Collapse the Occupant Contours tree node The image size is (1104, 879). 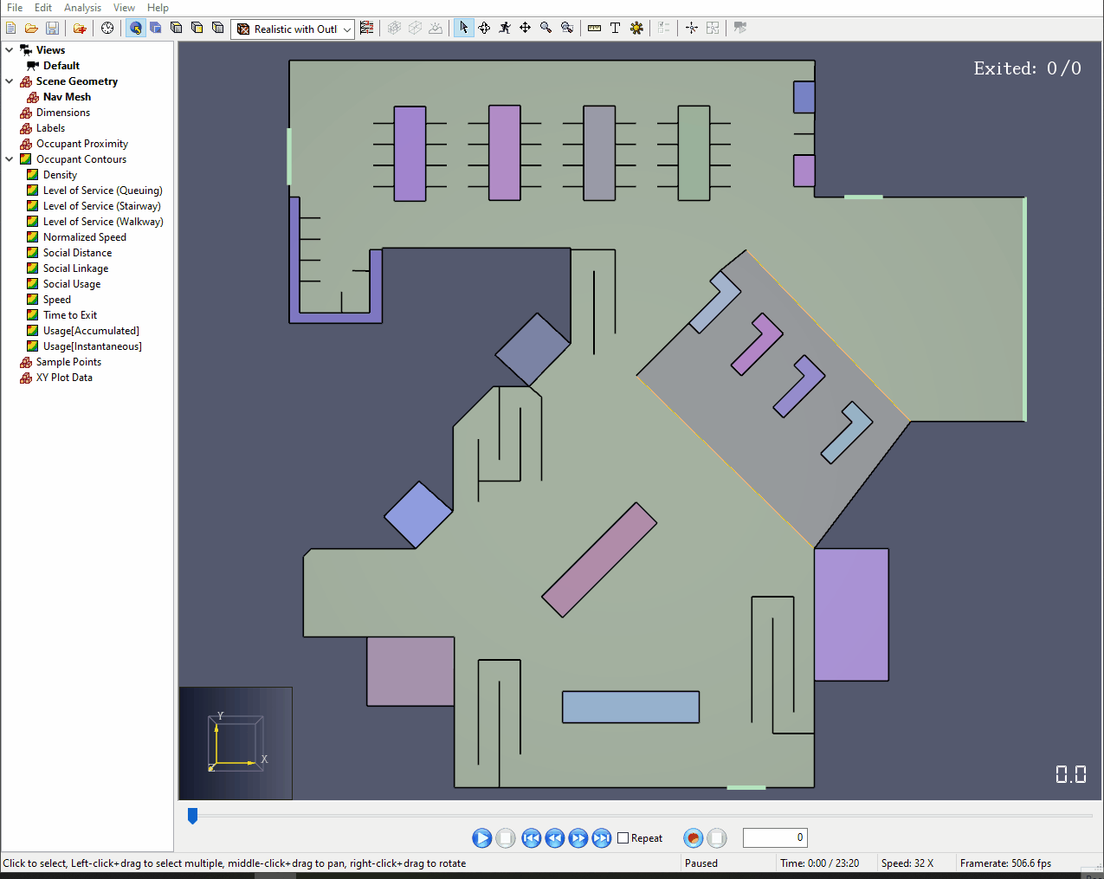(10, 158)
